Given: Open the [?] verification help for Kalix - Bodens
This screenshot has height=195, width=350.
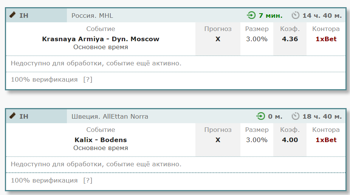Looking at the screenshot, I should point(88,180).
